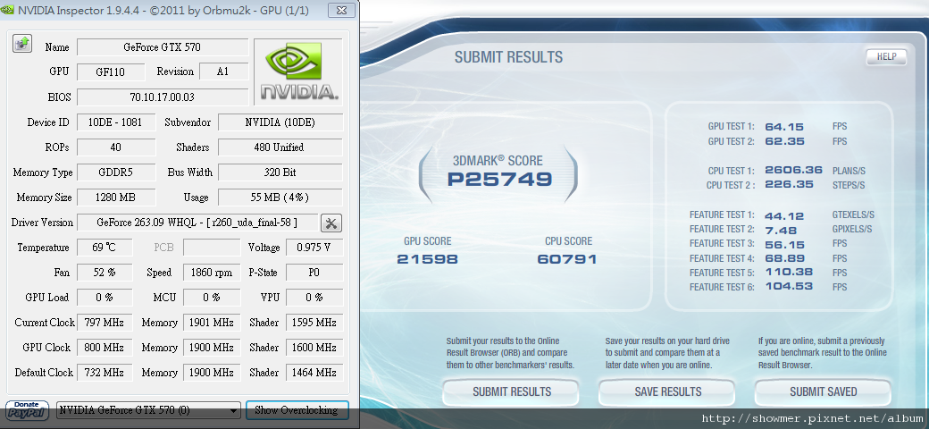Click 3DMark score P25749
This screenshot has height=429, width=929.
coord(499,180)
